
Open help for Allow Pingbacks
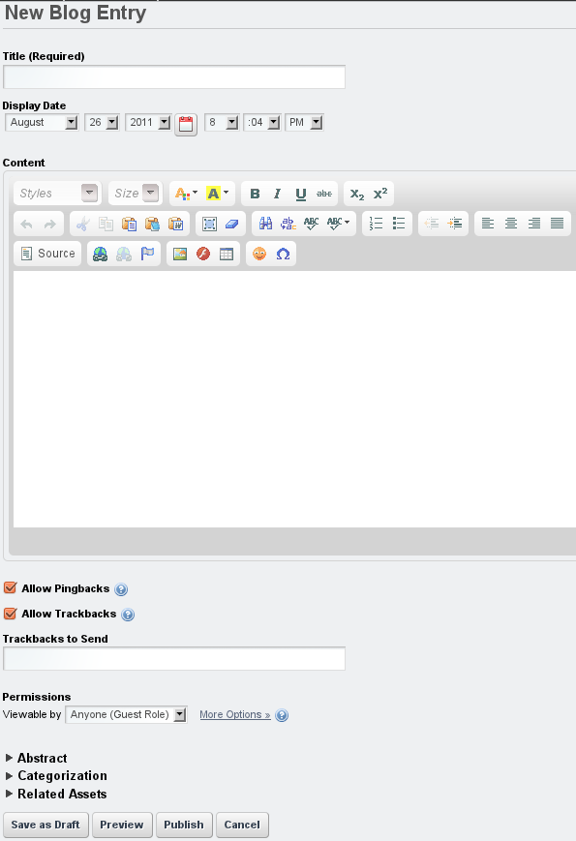(121, 589)
